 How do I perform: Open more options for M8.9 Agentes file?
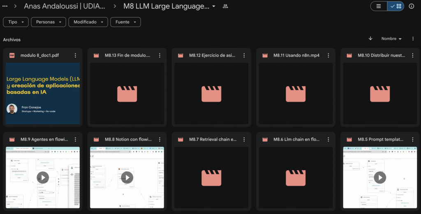tap(75, 139)
